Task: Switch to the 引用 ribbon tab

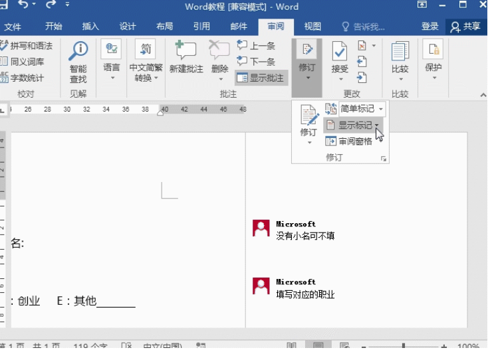Action: point(201,27)
